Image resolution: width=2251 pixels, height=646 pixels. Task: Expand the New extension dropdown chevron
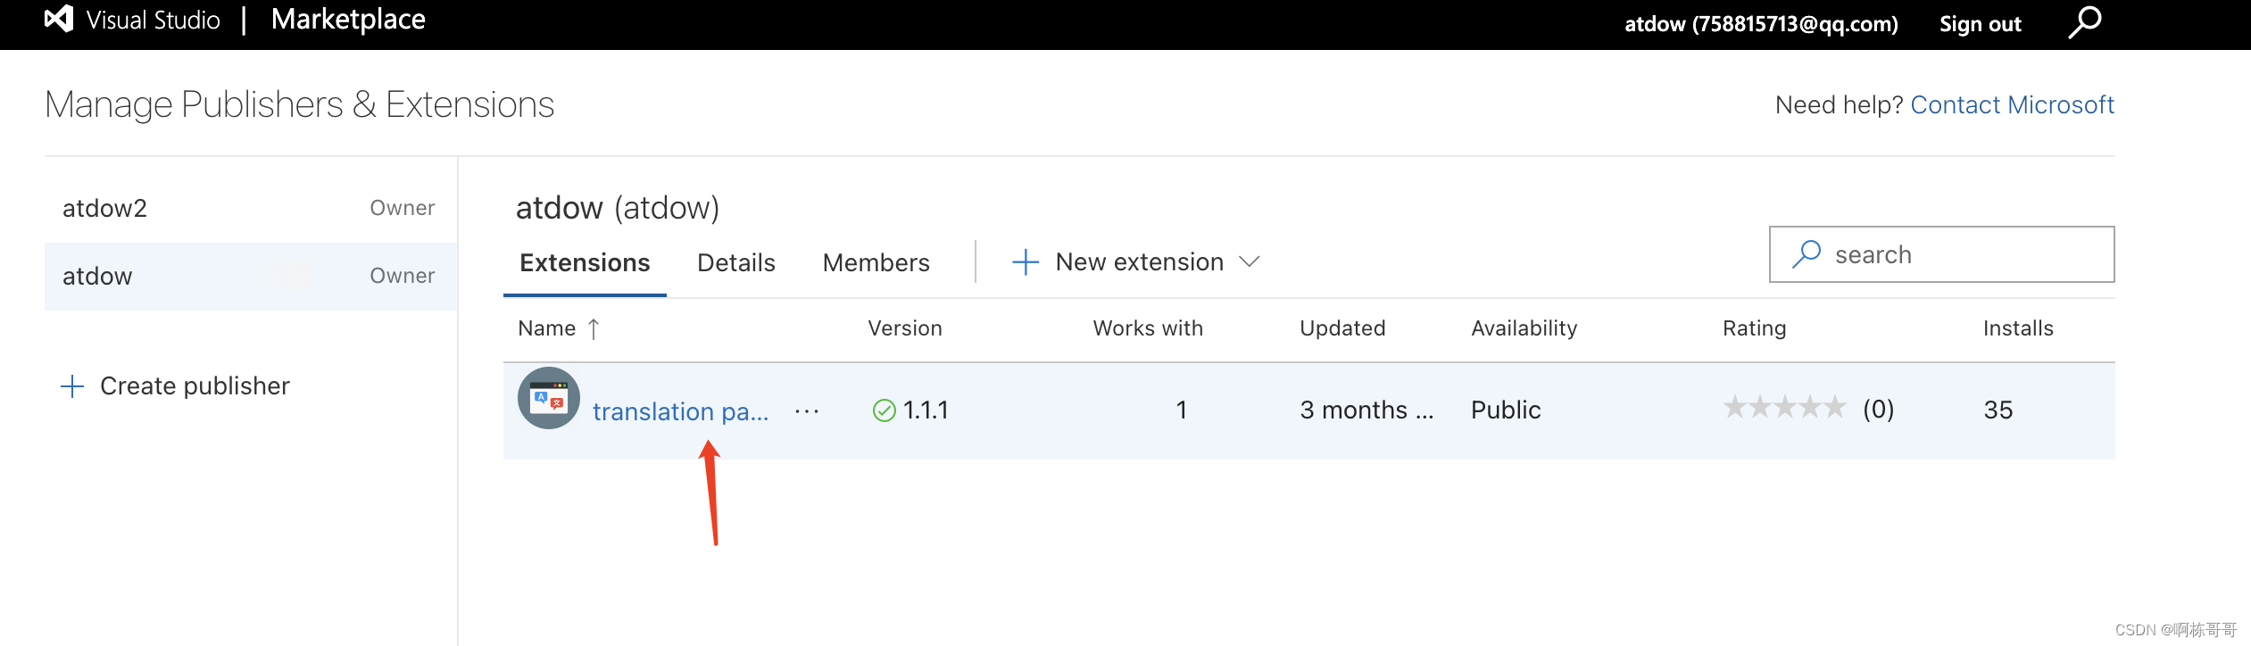[x=1250, y=262]
